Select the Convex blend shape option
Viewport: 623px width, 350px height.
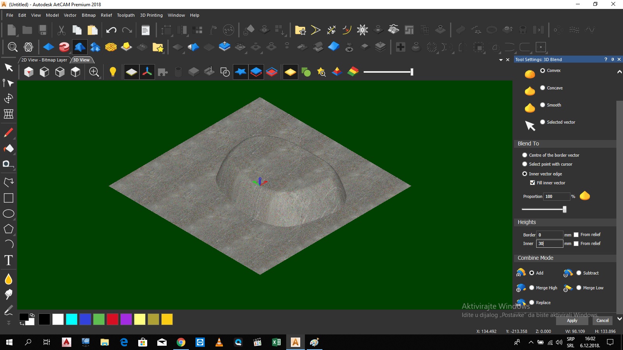tap(543, 70)
